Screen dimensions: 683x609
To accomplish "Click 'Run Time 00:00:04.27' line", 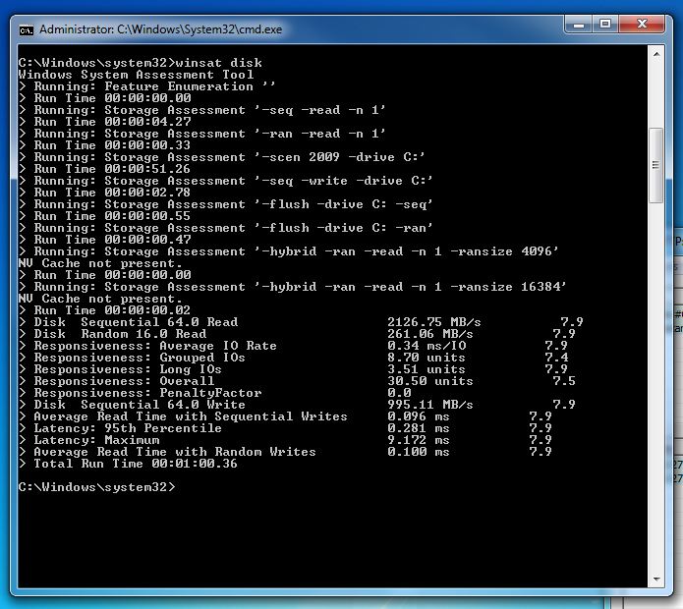I will (x=105, y=122).
